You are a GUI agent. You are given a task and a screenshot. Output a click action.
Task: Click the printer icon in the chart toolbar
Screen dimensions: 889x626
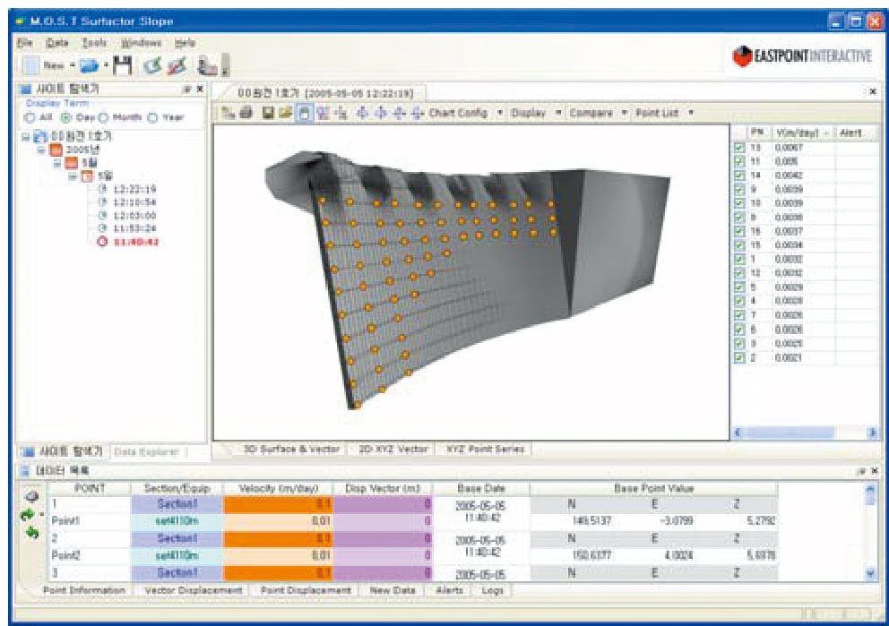tap(246, 113)
